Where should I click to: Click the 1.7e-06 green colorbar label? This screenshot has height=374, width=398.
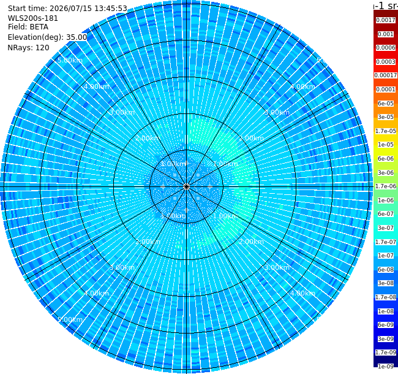[386, 186]
